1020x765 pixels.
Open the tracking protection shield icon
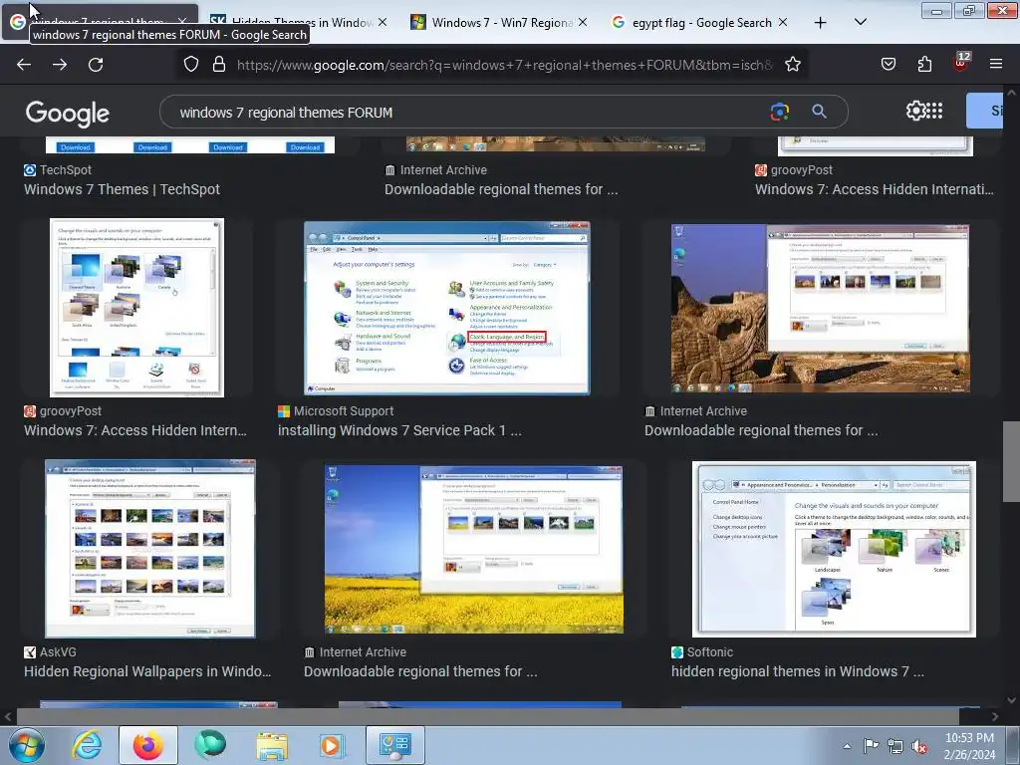190,65
